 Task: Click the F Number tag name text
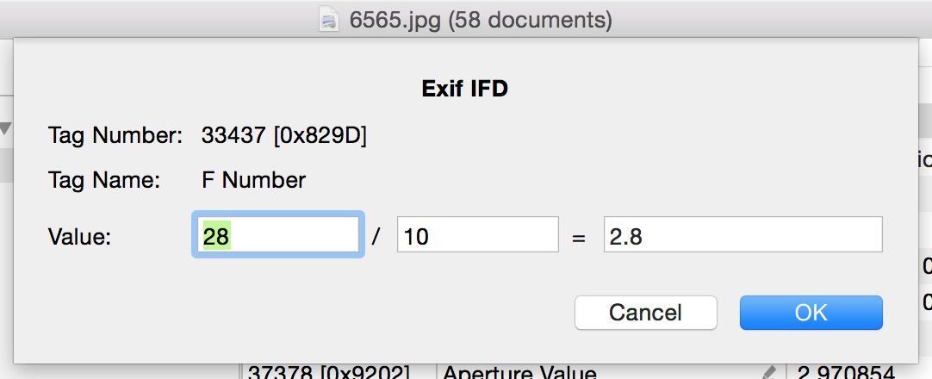(x=253, y=181)
